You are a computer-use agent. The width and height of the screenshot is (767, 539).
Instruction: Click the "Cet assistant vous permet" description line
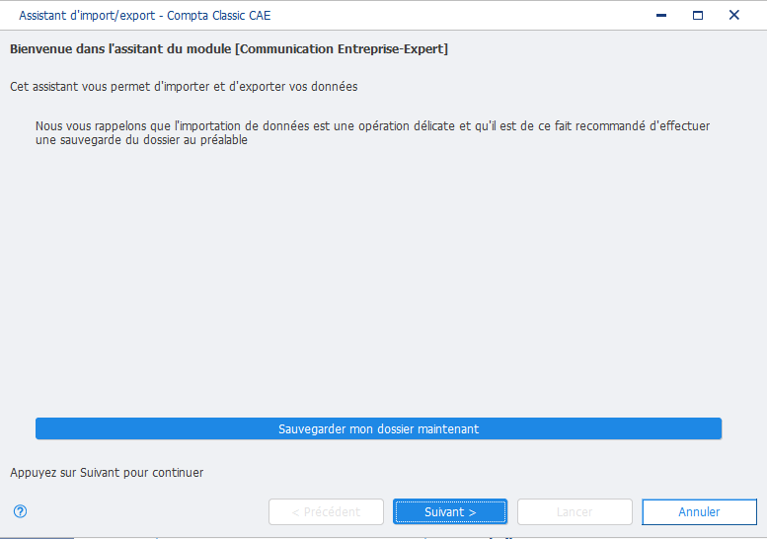[x=184, y=87]
